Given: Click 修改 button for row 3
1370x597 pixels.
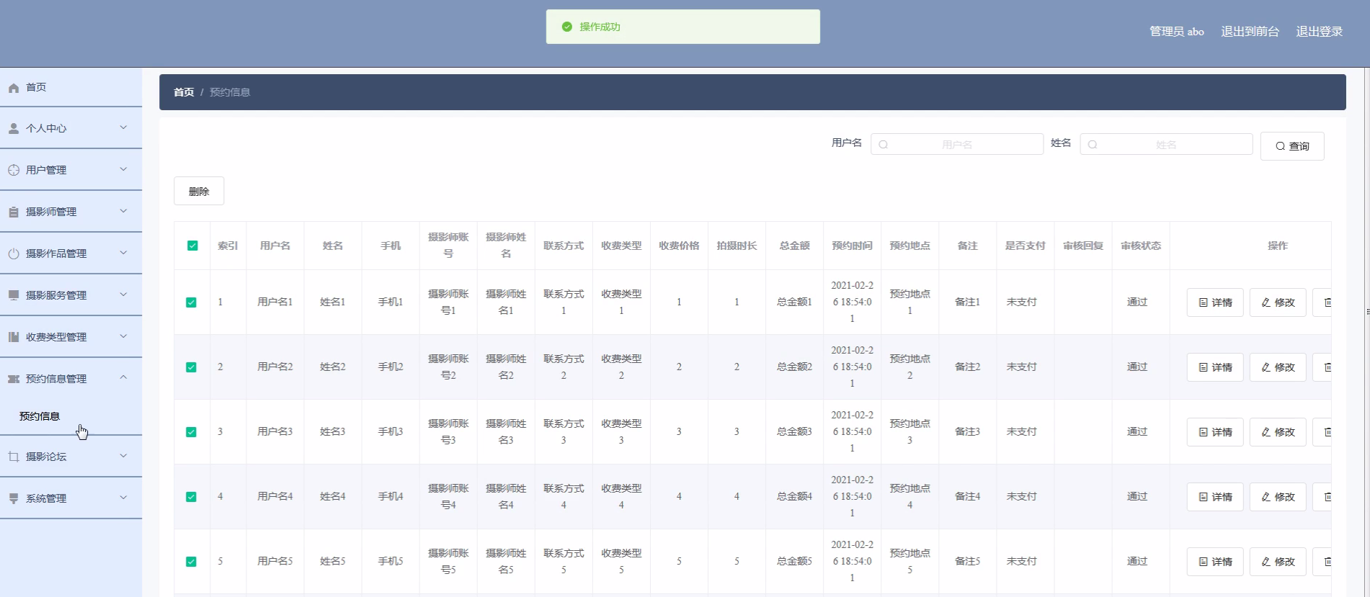Looking at the screenshot, I should pyautogui.click(x=1277, y=432).
